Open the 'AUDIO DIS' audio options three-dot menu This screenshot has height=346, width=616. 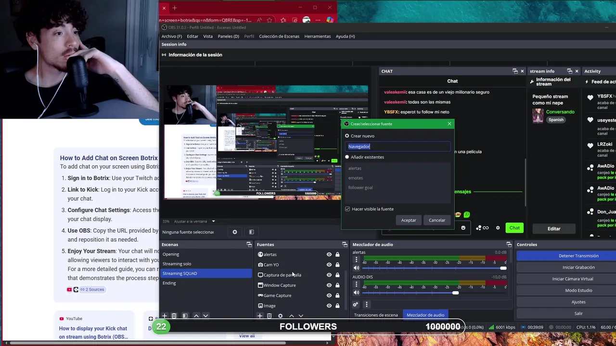356,284
